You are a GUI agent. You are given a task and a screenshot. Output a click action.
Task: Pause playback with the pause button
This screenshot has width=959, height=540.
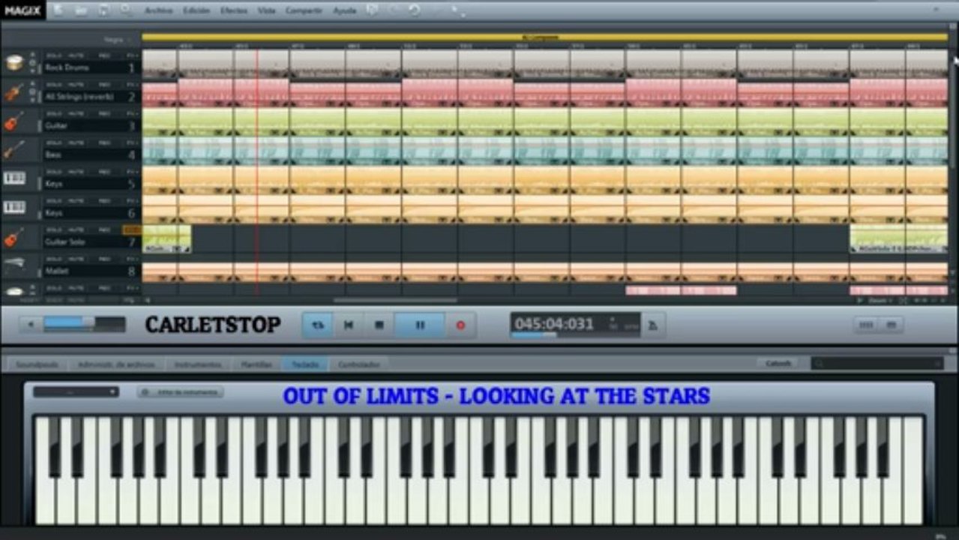pyautogui.click(x=420, y=325)
